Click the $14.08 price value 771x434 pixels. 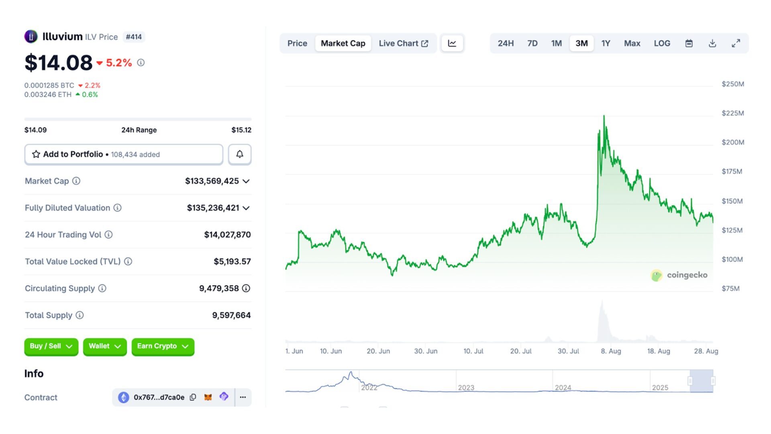click(x=59, y=63)
